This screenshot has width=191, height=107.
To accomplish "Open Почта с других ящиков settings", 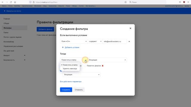I will coord(13,37).
